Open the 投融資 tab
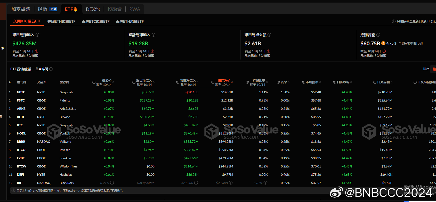 [x=115, y=9]
